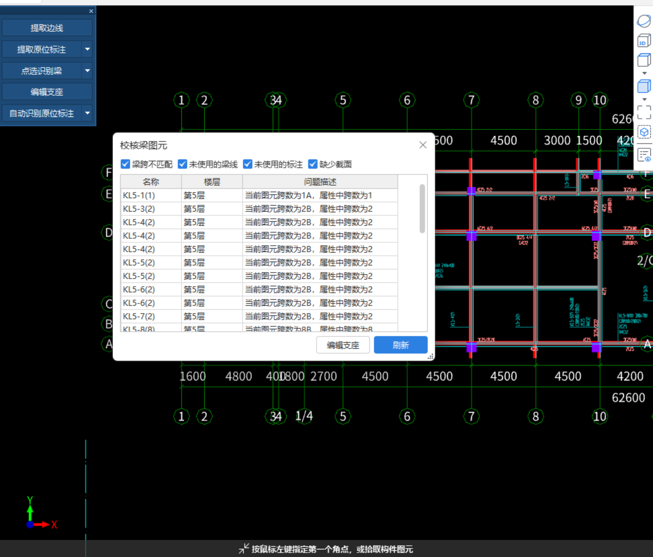Expand 提取原位标注 dropdown arrow
Image resolution: width=653 pixels, height=557 pixels.
coord(87,49)
